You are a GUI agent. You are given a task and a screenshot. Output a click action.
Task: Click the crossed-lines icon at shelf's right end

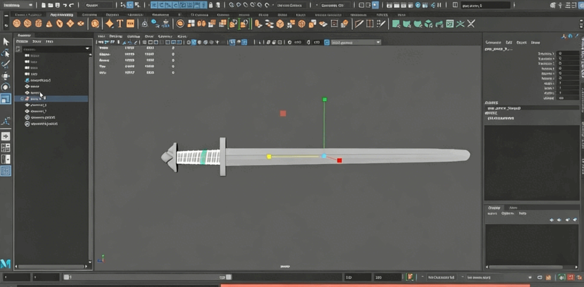[471, 24]
